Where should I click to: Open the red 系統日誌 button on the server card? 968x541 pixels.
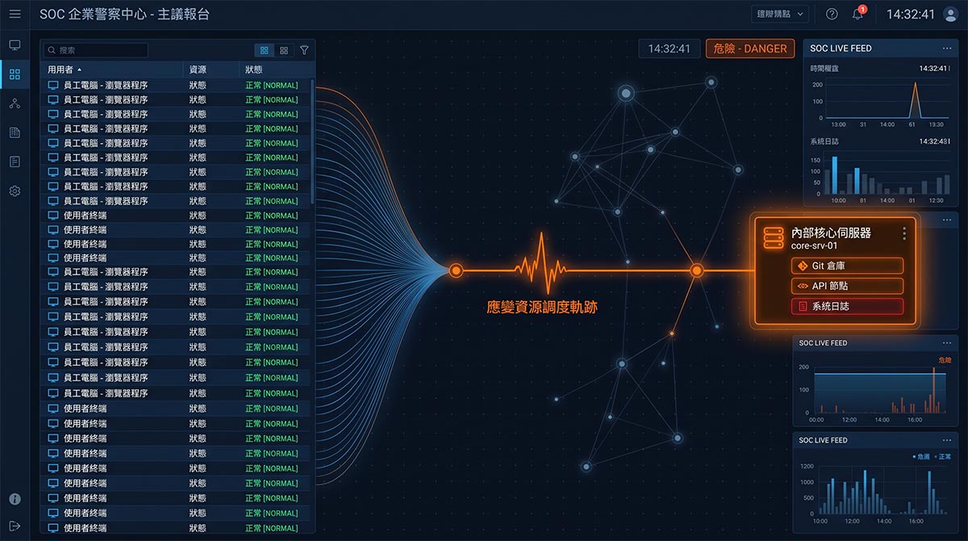click(847, 306)
